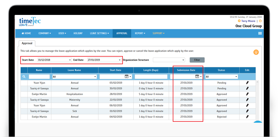Edit Evelyn Martin Hospitalization leave

pos(247,94)
